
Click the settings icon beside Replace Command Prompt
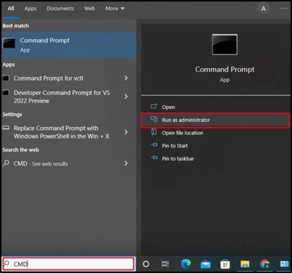[6, 128]
